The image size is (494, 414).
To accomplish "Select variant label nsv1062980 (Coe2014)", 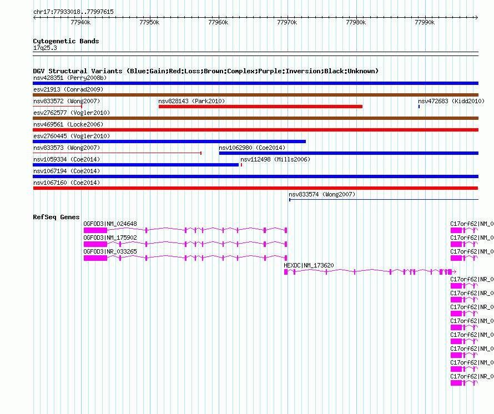I will click(x=252, y=148).
